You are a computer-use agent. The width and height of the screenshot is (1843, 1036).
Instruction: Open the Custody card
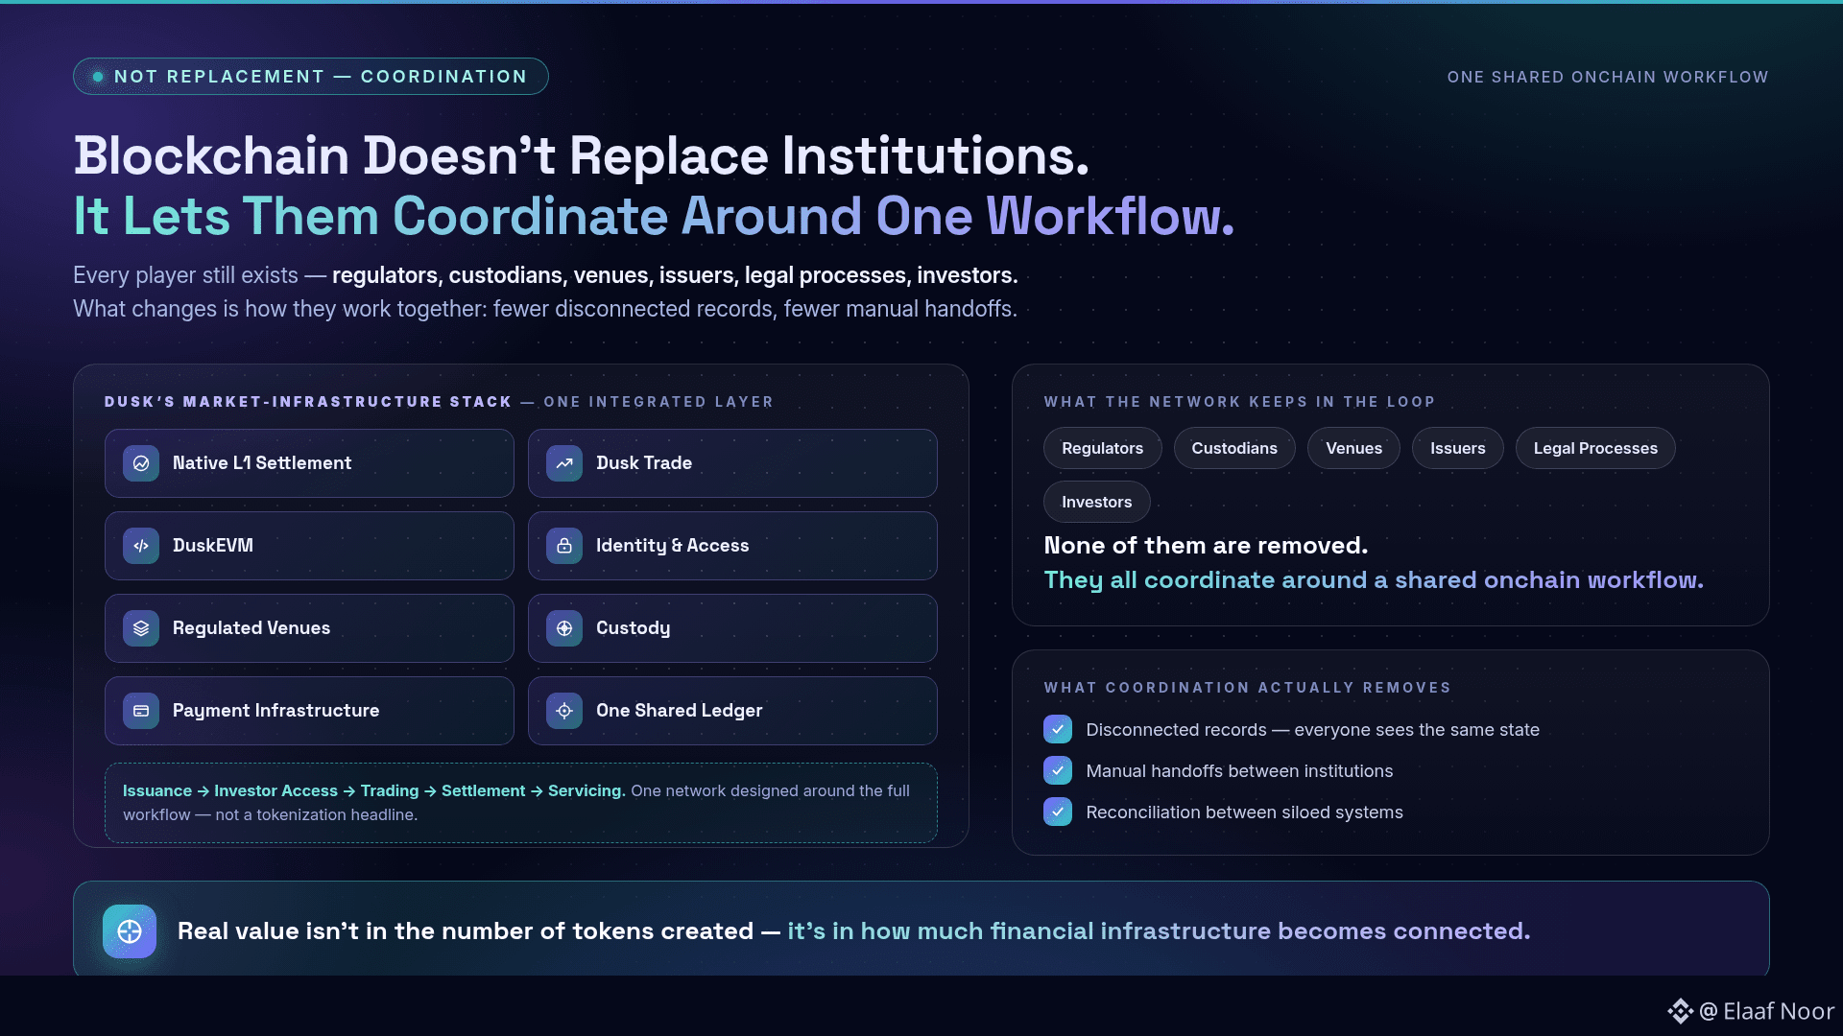(732, 628)
